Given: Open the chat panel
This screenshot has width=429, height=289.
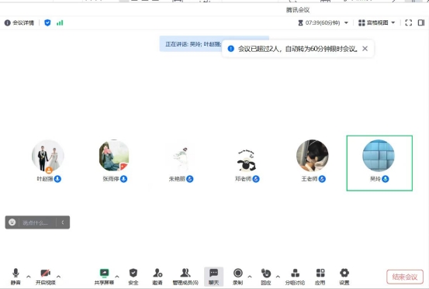Looking at the screenshot, I should click(x=213, y=277).
